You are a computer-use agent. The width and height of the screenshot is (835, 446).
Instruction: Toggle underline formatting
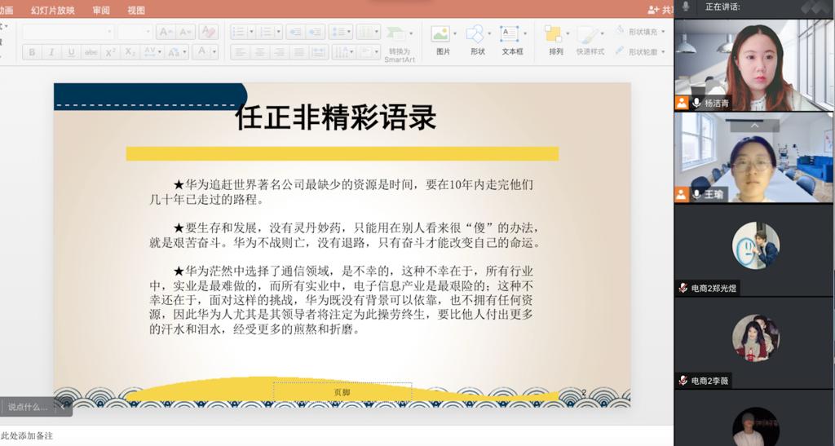click(71, 52)
